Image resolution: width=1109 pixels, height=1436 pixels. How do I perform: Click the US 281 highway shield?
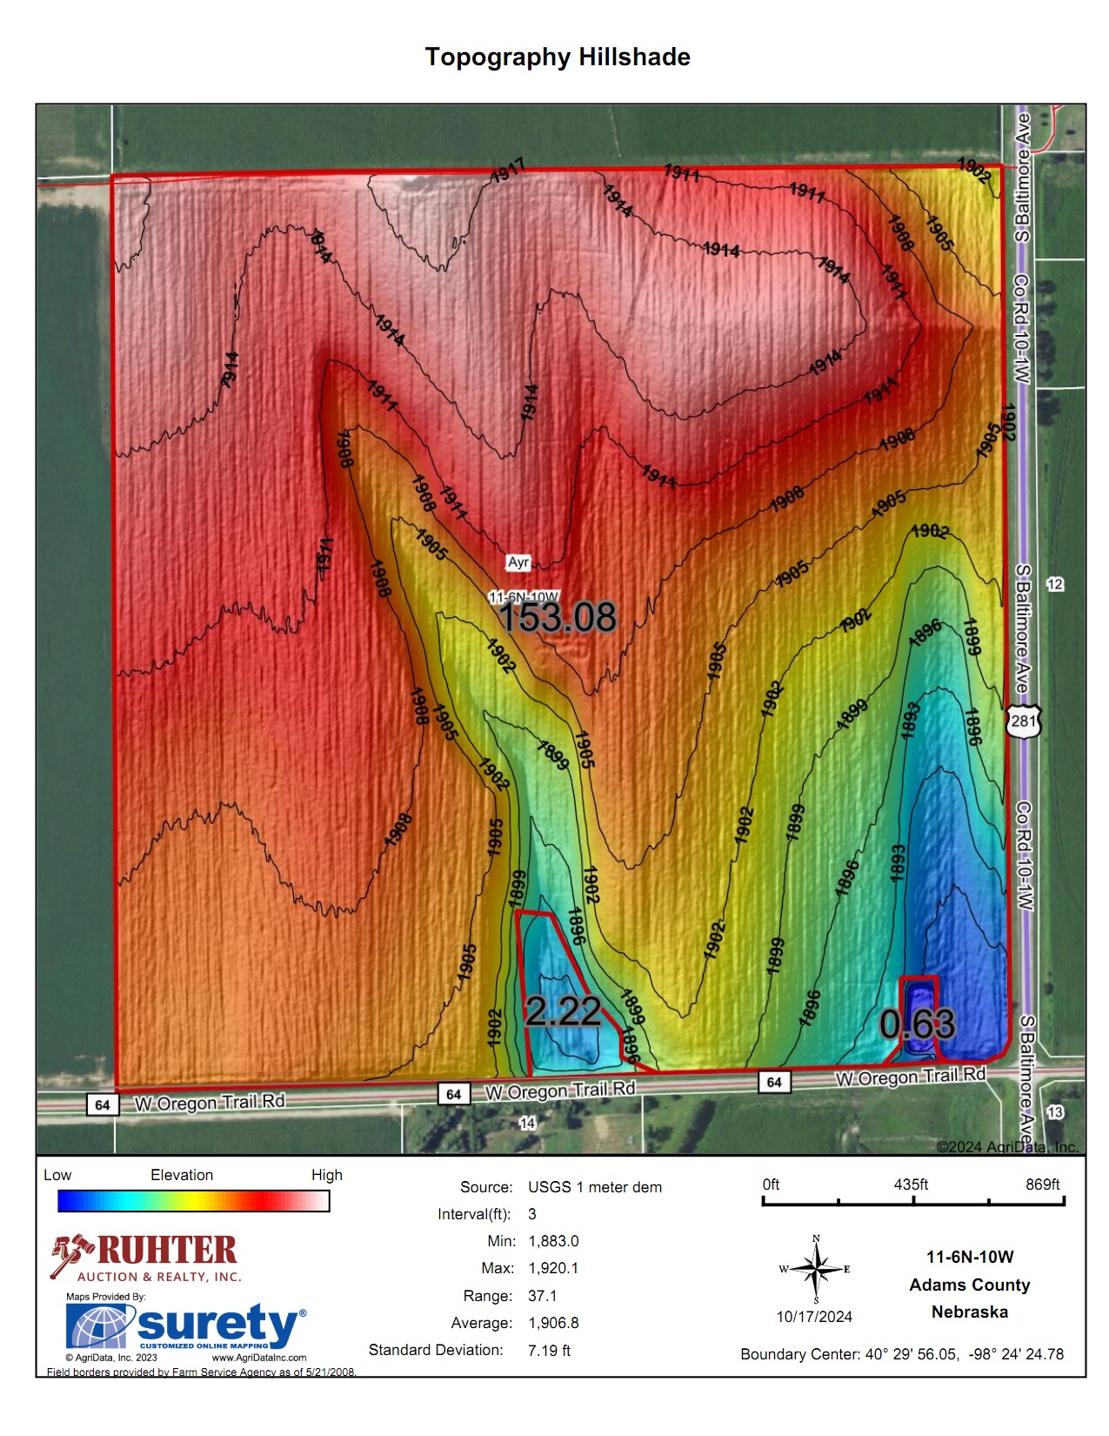(x=1024, y=721)
